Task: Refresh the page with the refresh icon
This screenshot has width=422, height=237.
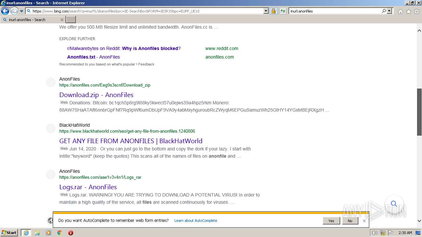Action: tap(283, 11)
